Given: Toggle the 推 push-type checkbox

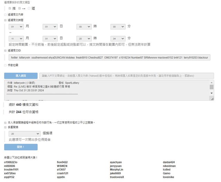Looking at the screenshot, I should click(10, 8).
